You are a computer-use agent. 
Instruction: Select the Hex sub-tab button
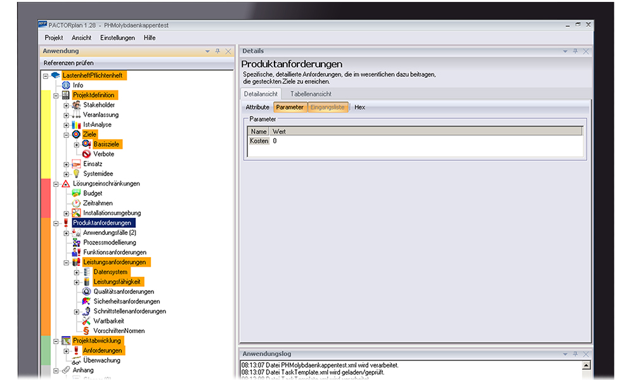point(359,108)
